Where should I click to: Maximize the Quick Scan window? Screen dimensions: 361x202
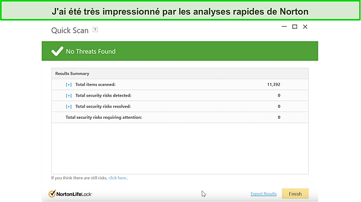(x=294, y=27)
